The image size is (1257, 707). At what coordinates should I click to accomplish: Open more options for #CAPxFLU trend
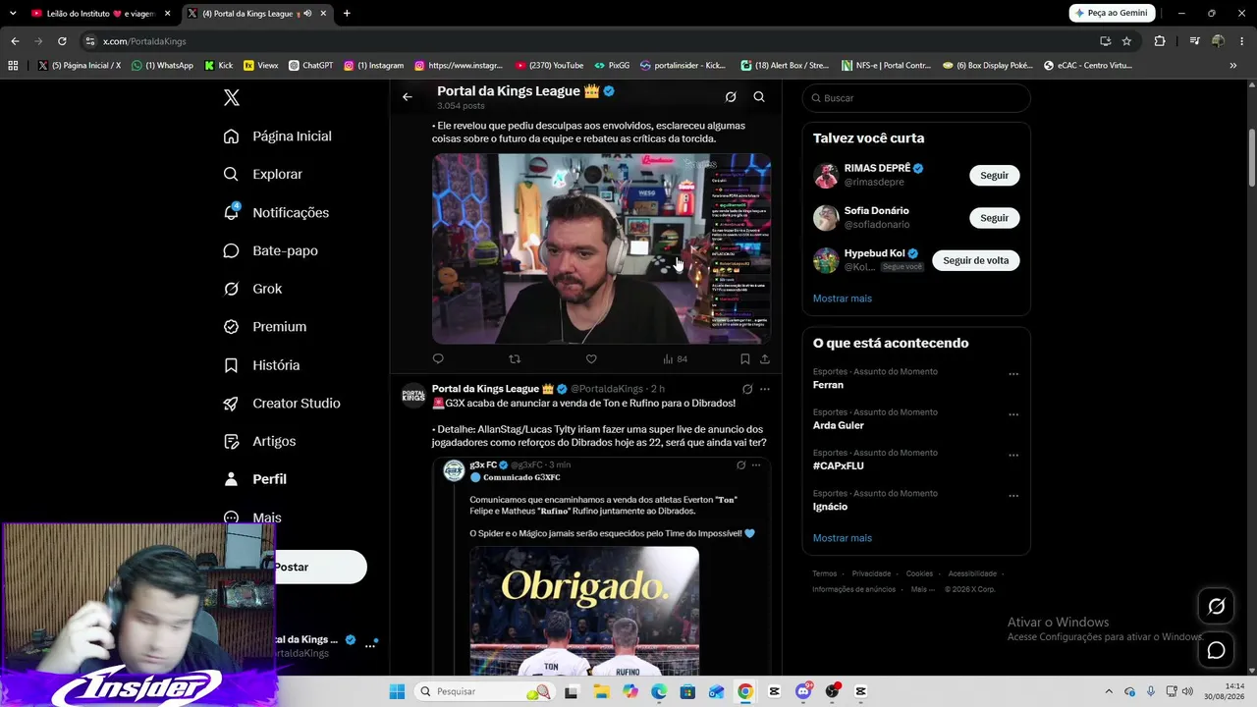point(1013,455)
